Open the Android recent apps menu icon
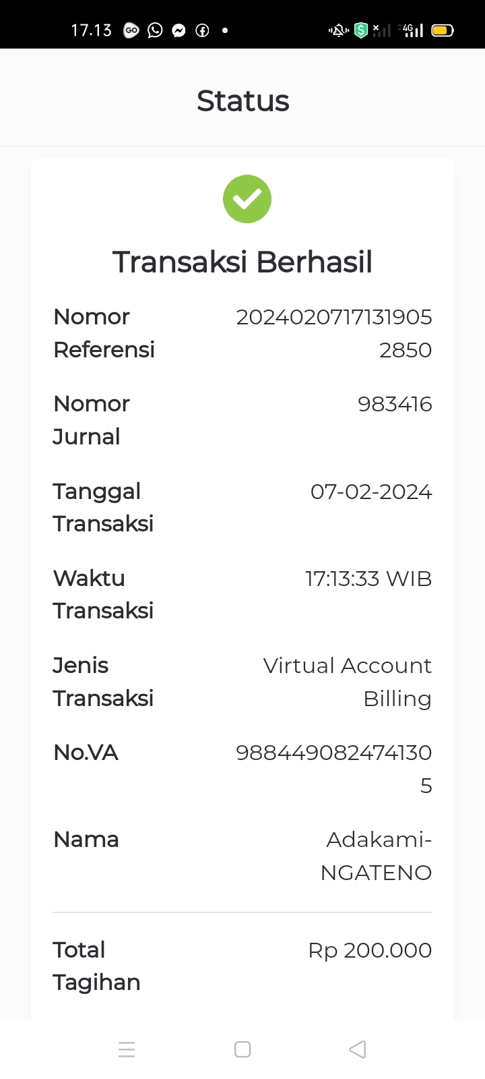 click(x=127, y=1049)
